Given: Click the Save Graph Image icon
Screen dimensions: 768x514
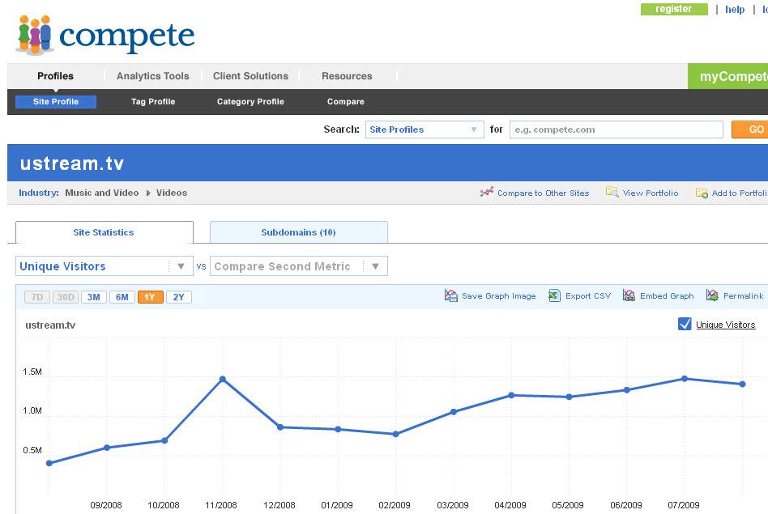Looking at the screenshot, I should pyautogui.click(x=451, y=296).
